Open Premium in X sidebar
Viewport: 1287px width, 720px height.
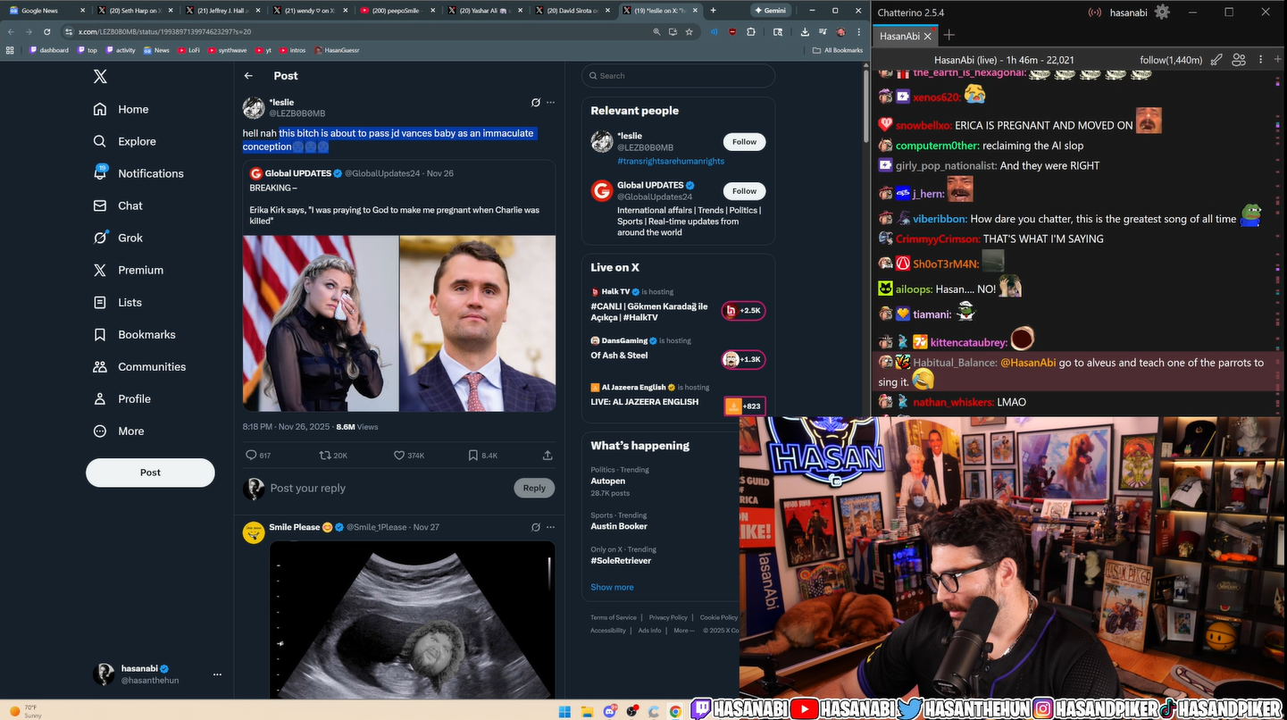point(129,270)
